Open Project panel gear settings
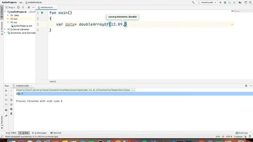Screen dimensions: 253x142 [x=29, y=7]
